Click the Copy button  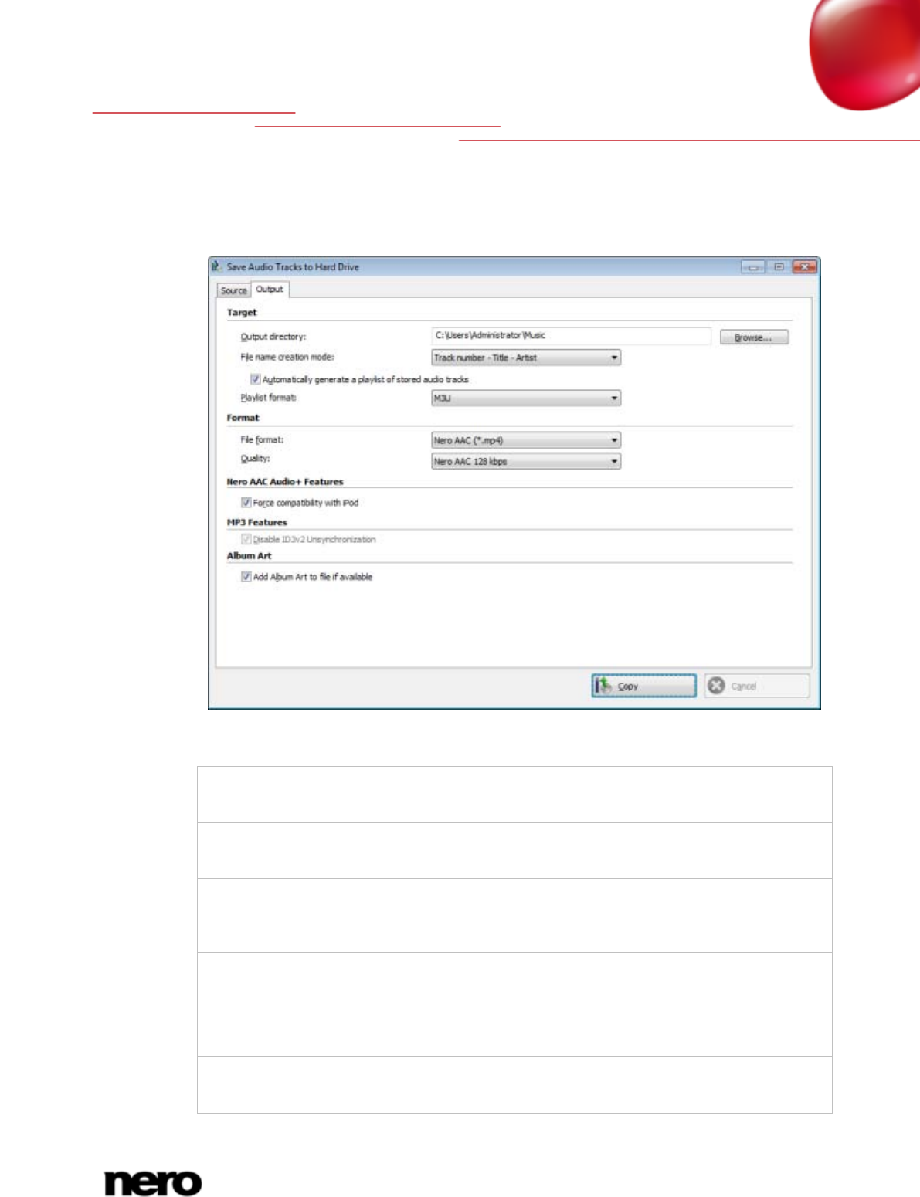(x=643, y=686)
